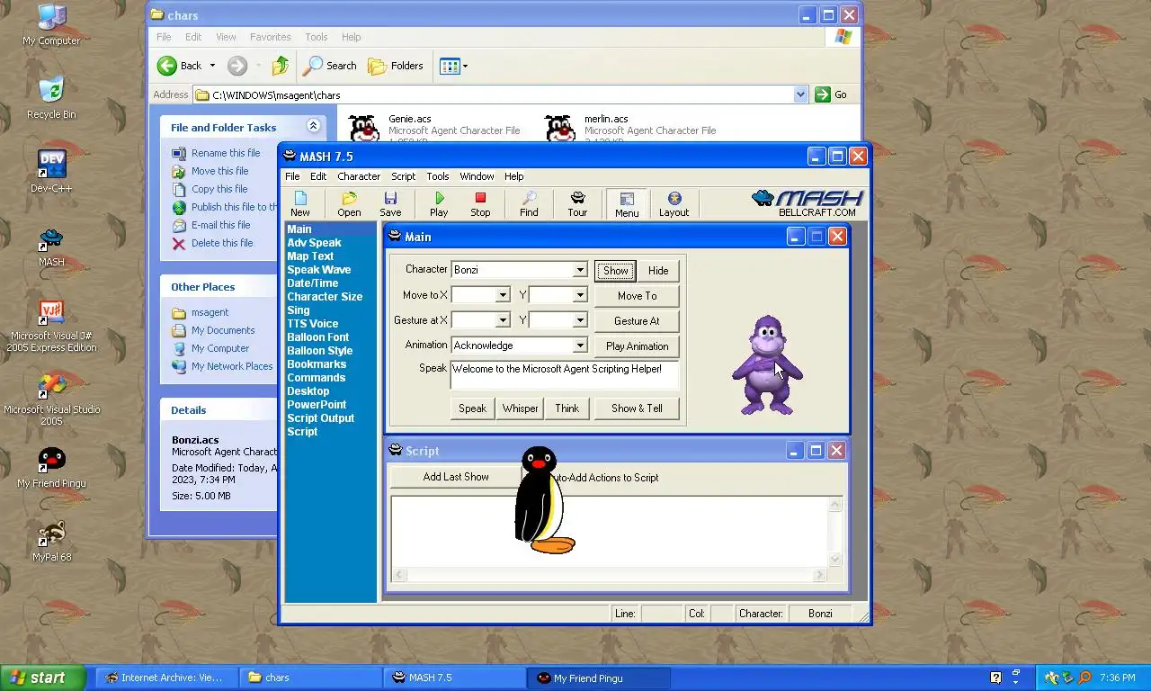The width and height of the screenshot is (1151, 691).
Task: Select the Genie.acs file icon
Action: (364, 129)
